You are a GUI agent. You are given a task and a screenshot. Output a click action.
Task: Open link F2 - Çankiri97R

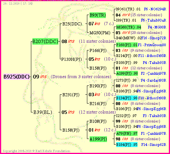[153, 74]
